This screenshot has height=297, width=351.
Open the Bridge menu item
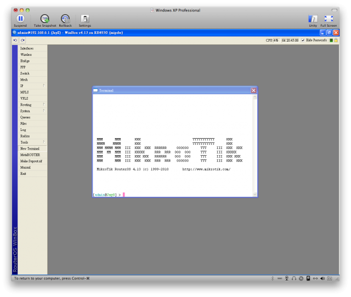click(x=32, y=61)
